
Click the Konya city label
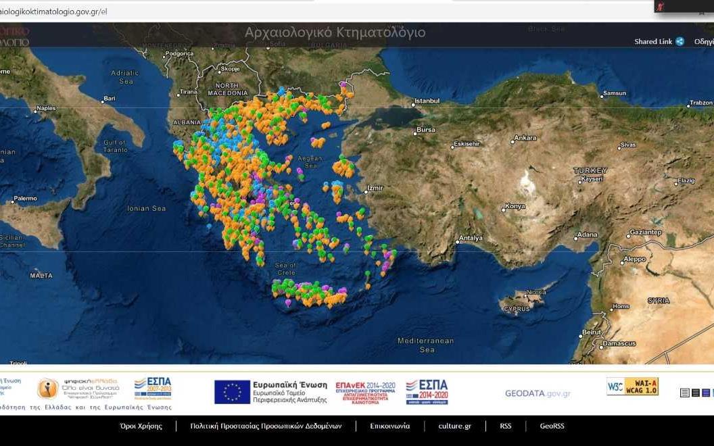pyautogui.click(x=515, y=206)
